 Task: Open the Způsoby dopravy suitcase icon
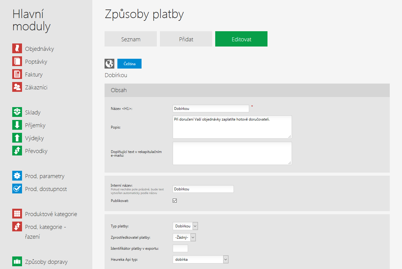pyautogui.click(x=17, y=261)
